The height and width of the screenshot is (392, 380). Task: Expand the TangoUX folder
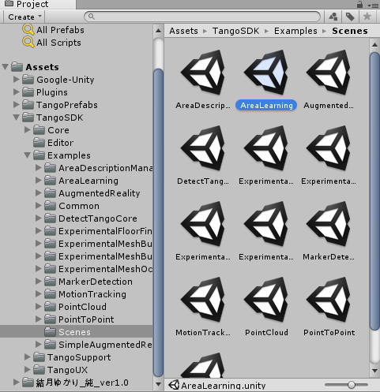28,370
